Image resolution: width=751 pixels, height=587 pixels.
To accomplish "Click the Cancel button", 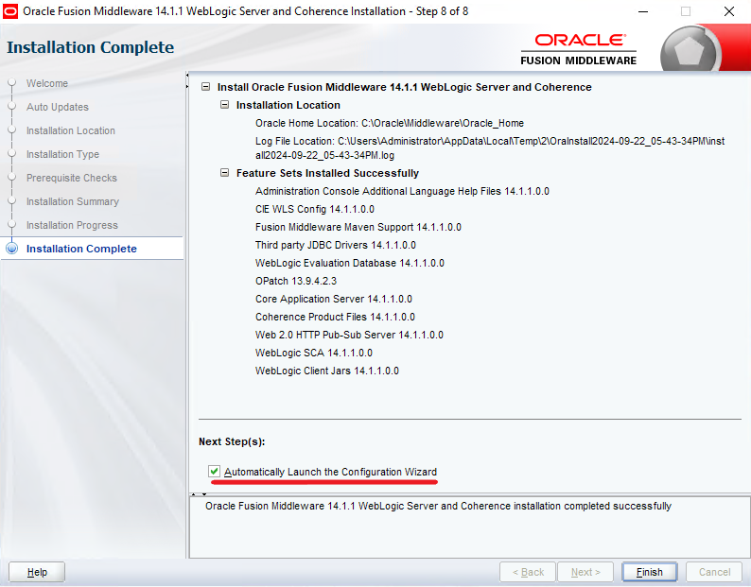I will 715,572.
